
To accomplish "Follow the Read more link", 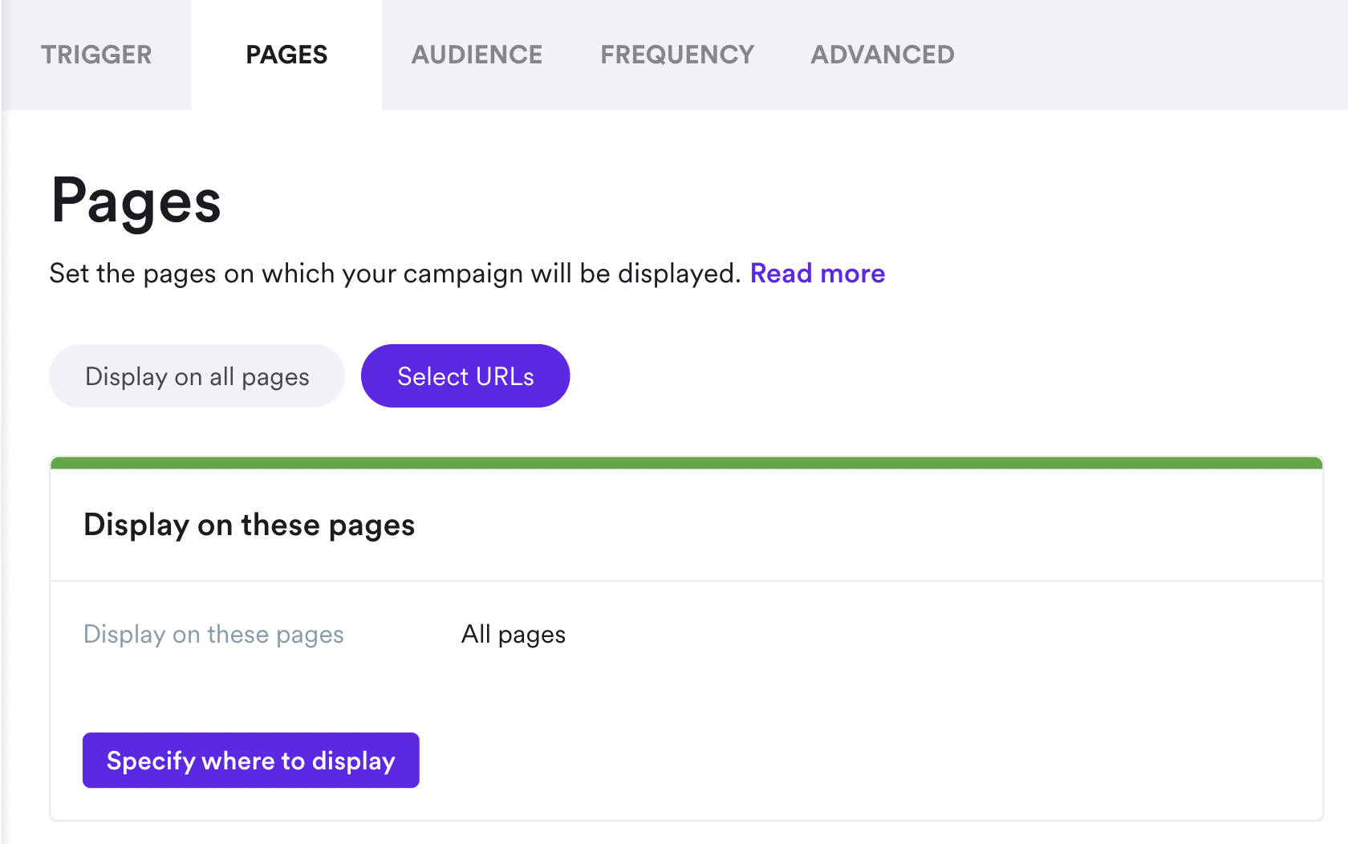I will click(817, 274).
